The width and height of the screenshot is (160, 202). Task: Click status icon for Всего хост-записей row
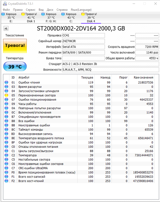tap(6, 177)
